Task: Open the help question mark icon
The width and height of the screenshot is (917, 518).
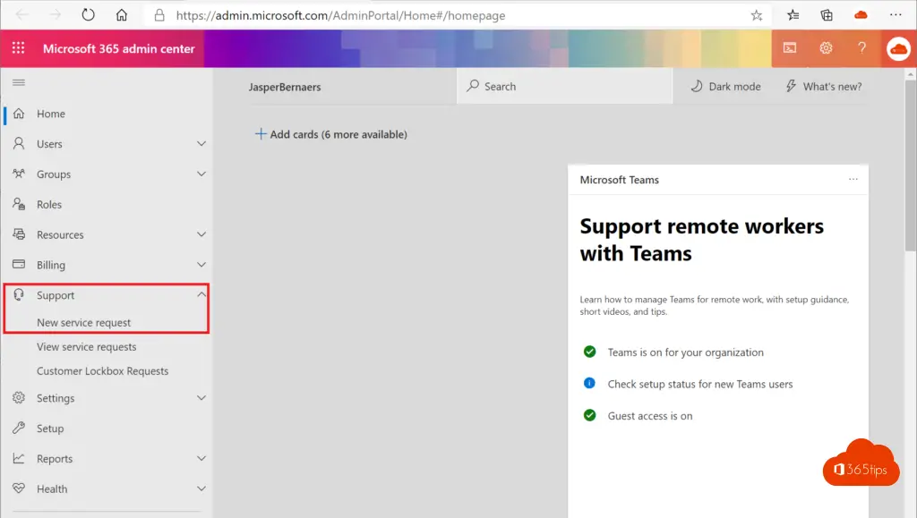Action: click(x=861, y=48)
